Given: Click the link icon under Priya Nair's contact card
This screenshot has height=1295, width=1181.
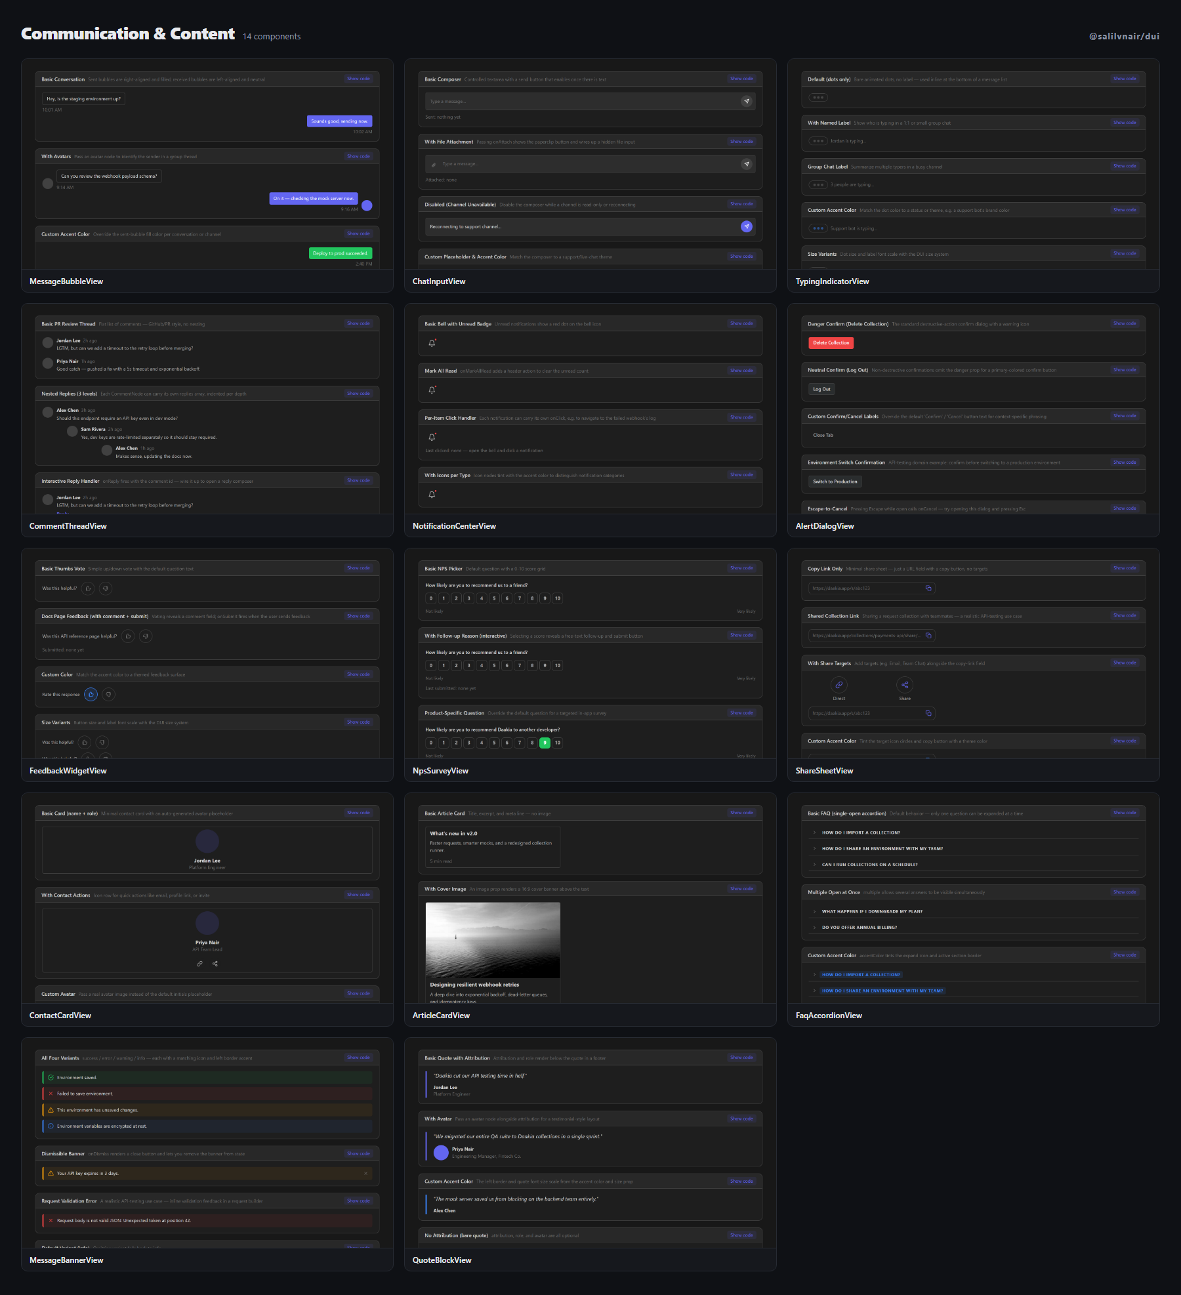Looking at the screenshot, I should click(x=199, y=964).
